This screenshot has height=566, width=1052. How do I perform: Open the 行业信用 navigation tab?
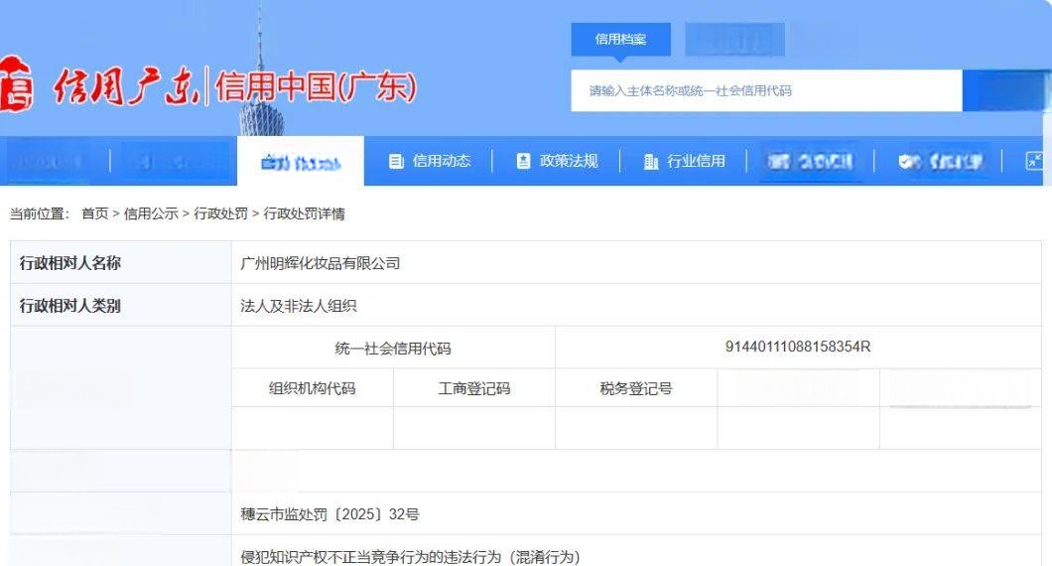[x=685, y=161]
